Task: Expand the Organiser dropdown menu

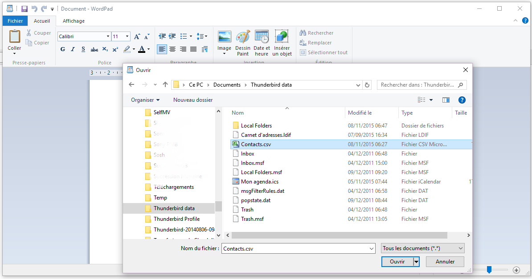Action: click(x=145, y=100)
